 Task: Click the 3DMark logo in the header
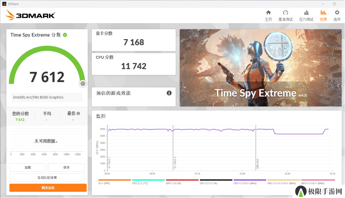pyautogui.click(x=30, y=15)
